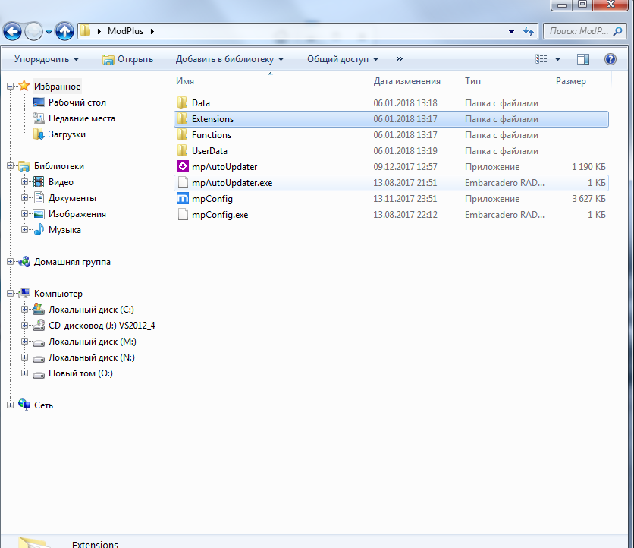This screenshot has height=548, width=634.
Task: Go up one folder level
Action: pos(64,31)
